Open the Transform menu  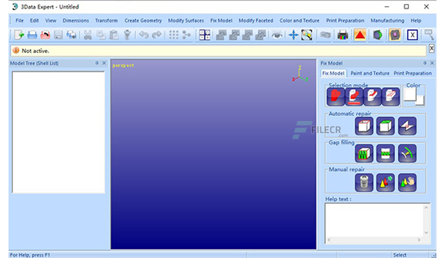(106, 20)
